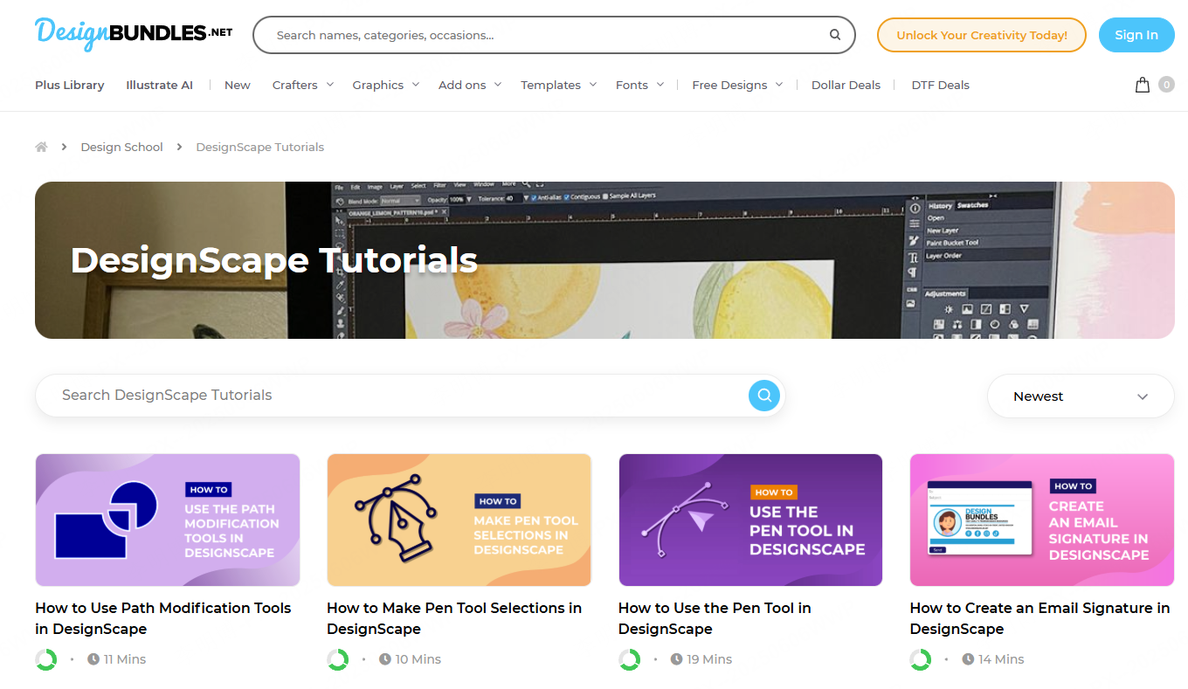
Task: Click Unlock Your Creativity Today button
Action: pyautogui.click(x=981, y=35)
